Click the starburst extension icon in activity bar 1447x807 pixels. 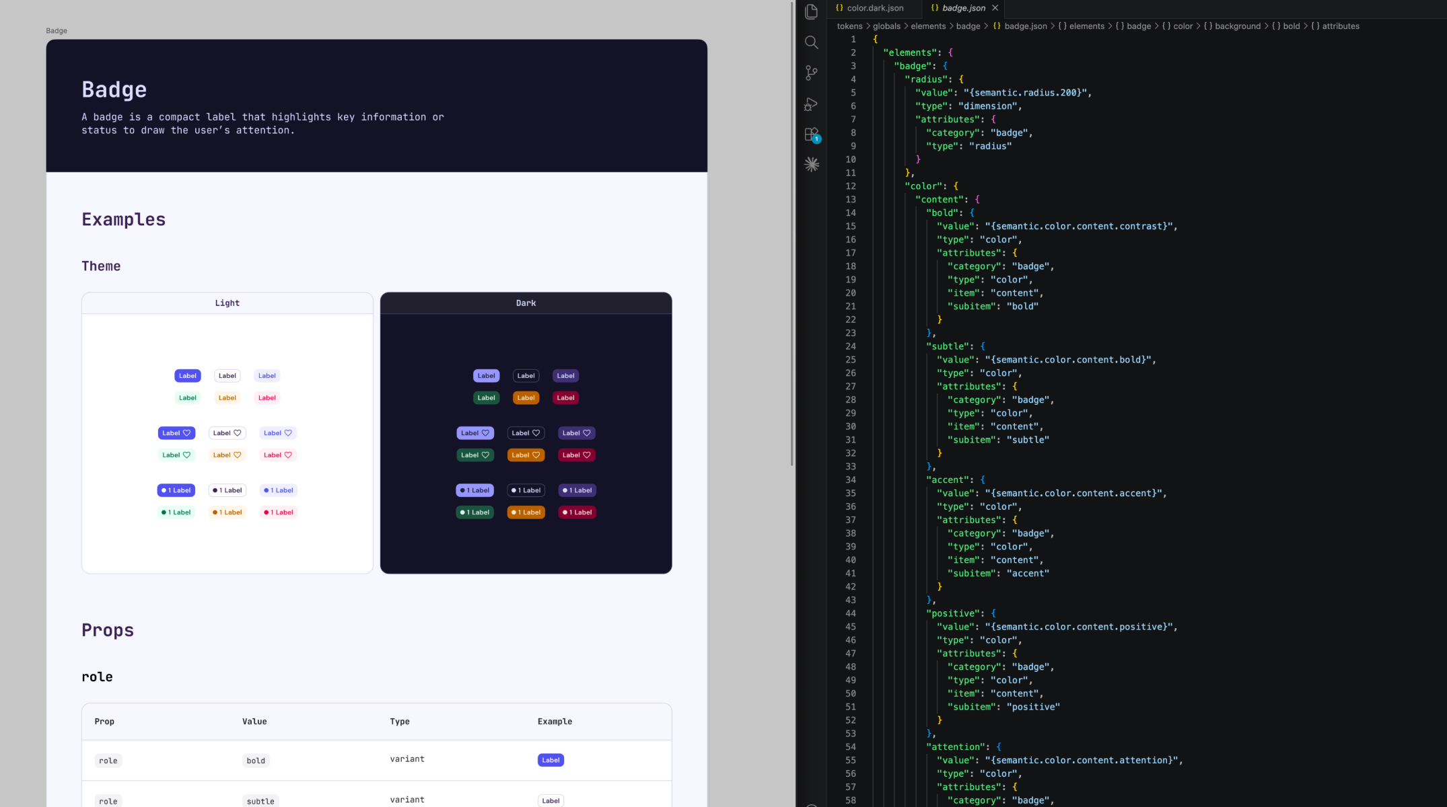click(x=811, y=163)
